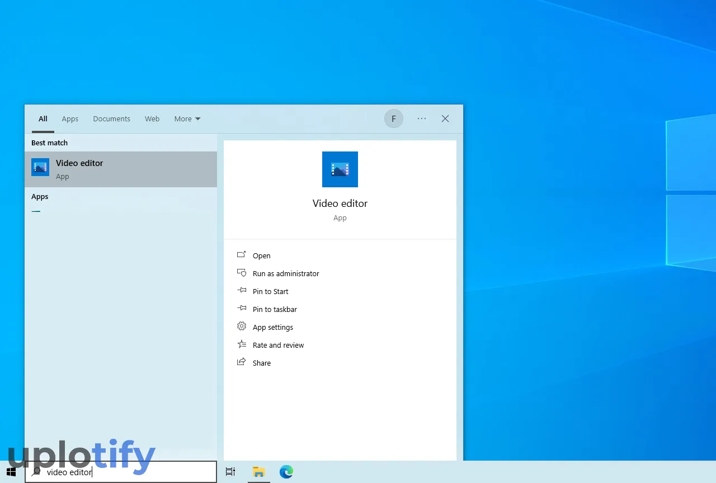Click the Video editor title in preview pane
The image size is (716, 483).
click(x=340, y=203)
